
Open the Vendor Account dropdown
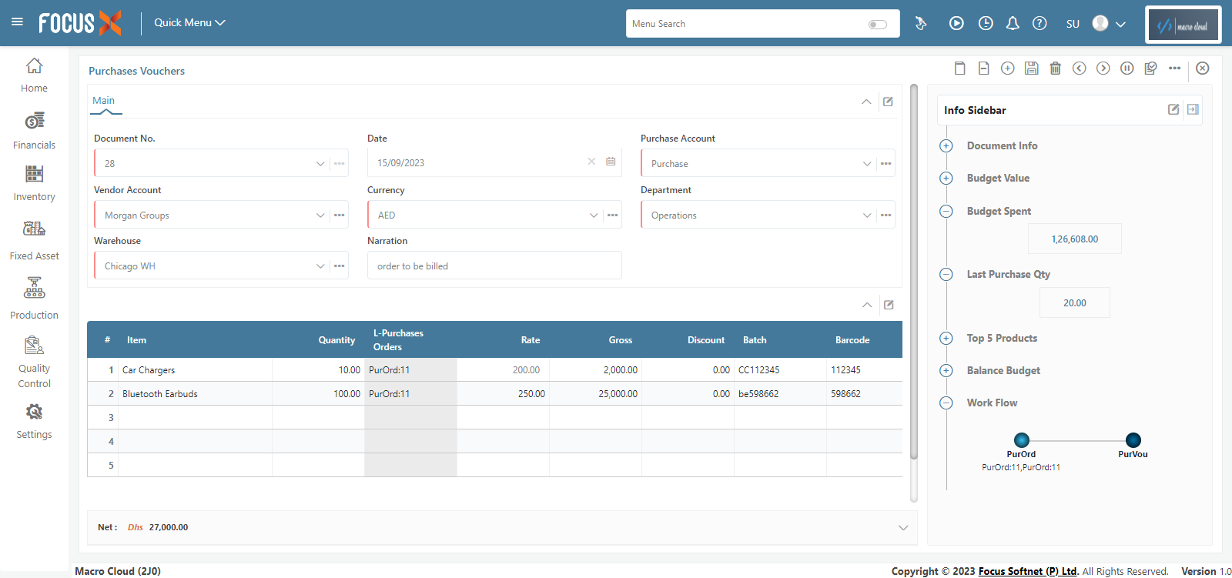(320, 215)
